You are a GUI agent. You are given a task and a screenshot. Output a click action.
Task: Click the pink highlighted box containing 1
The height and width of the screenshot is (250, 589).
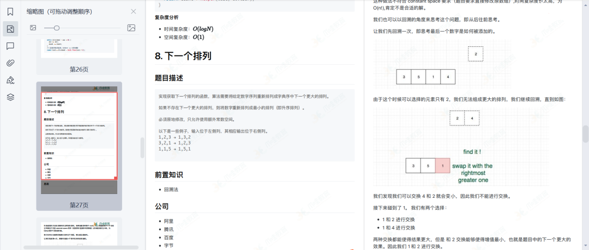click(x=442, y=165)
